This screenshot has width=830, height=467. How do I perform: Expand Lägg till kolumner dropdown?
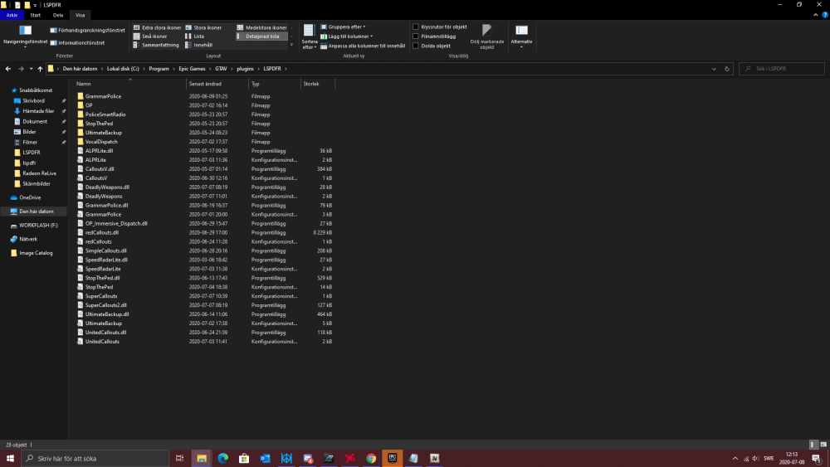pyautogui.click(x=350, y=36)
